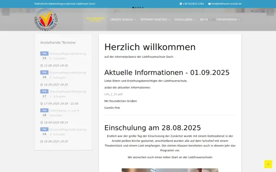Expand the Schulleben dropdown caret
This screenshot has height=172, width=276.
[x=195, y=20]
